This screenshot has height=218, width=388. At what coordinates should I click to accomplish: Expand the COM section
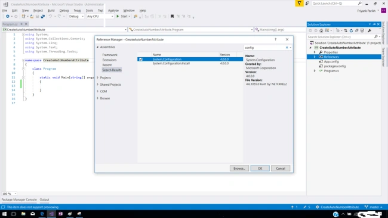pyautogui.click(x=98, y=91)
